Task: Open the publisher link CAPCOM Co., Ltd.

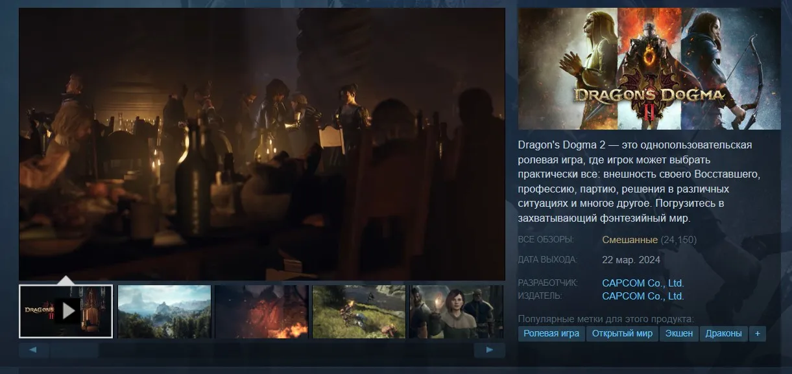Action: (643, 296)
